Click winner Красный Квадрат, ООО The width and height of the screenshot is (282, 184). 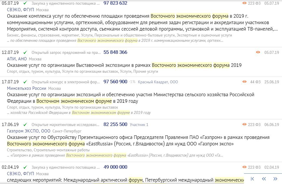(158, 82)
